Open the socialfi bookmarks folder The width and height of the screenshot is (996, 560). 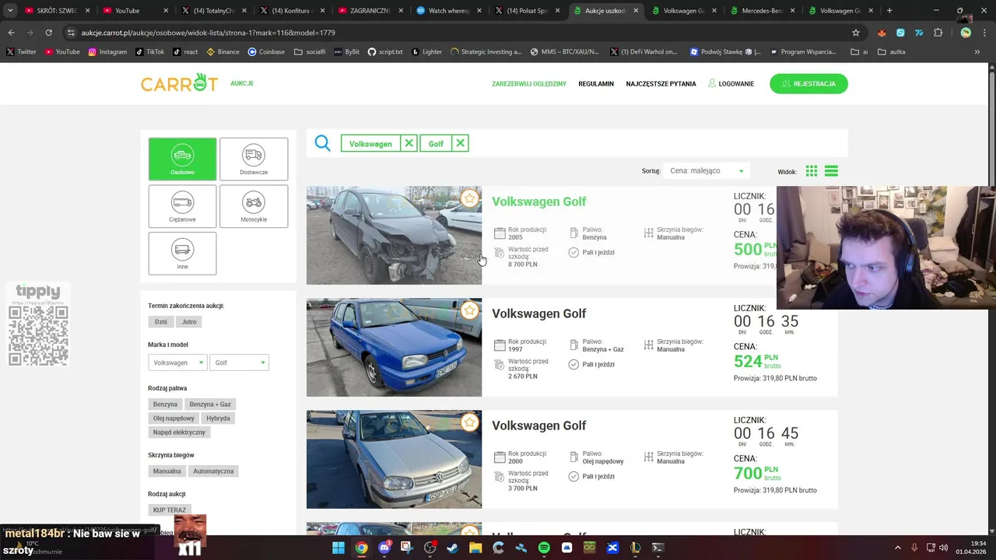[310, 52]
